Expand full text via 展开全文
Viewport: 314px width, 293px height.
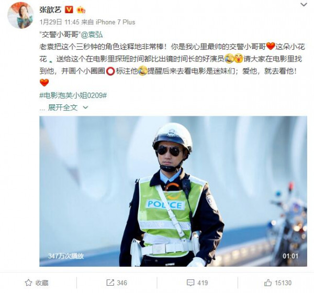tap(63, 107)
